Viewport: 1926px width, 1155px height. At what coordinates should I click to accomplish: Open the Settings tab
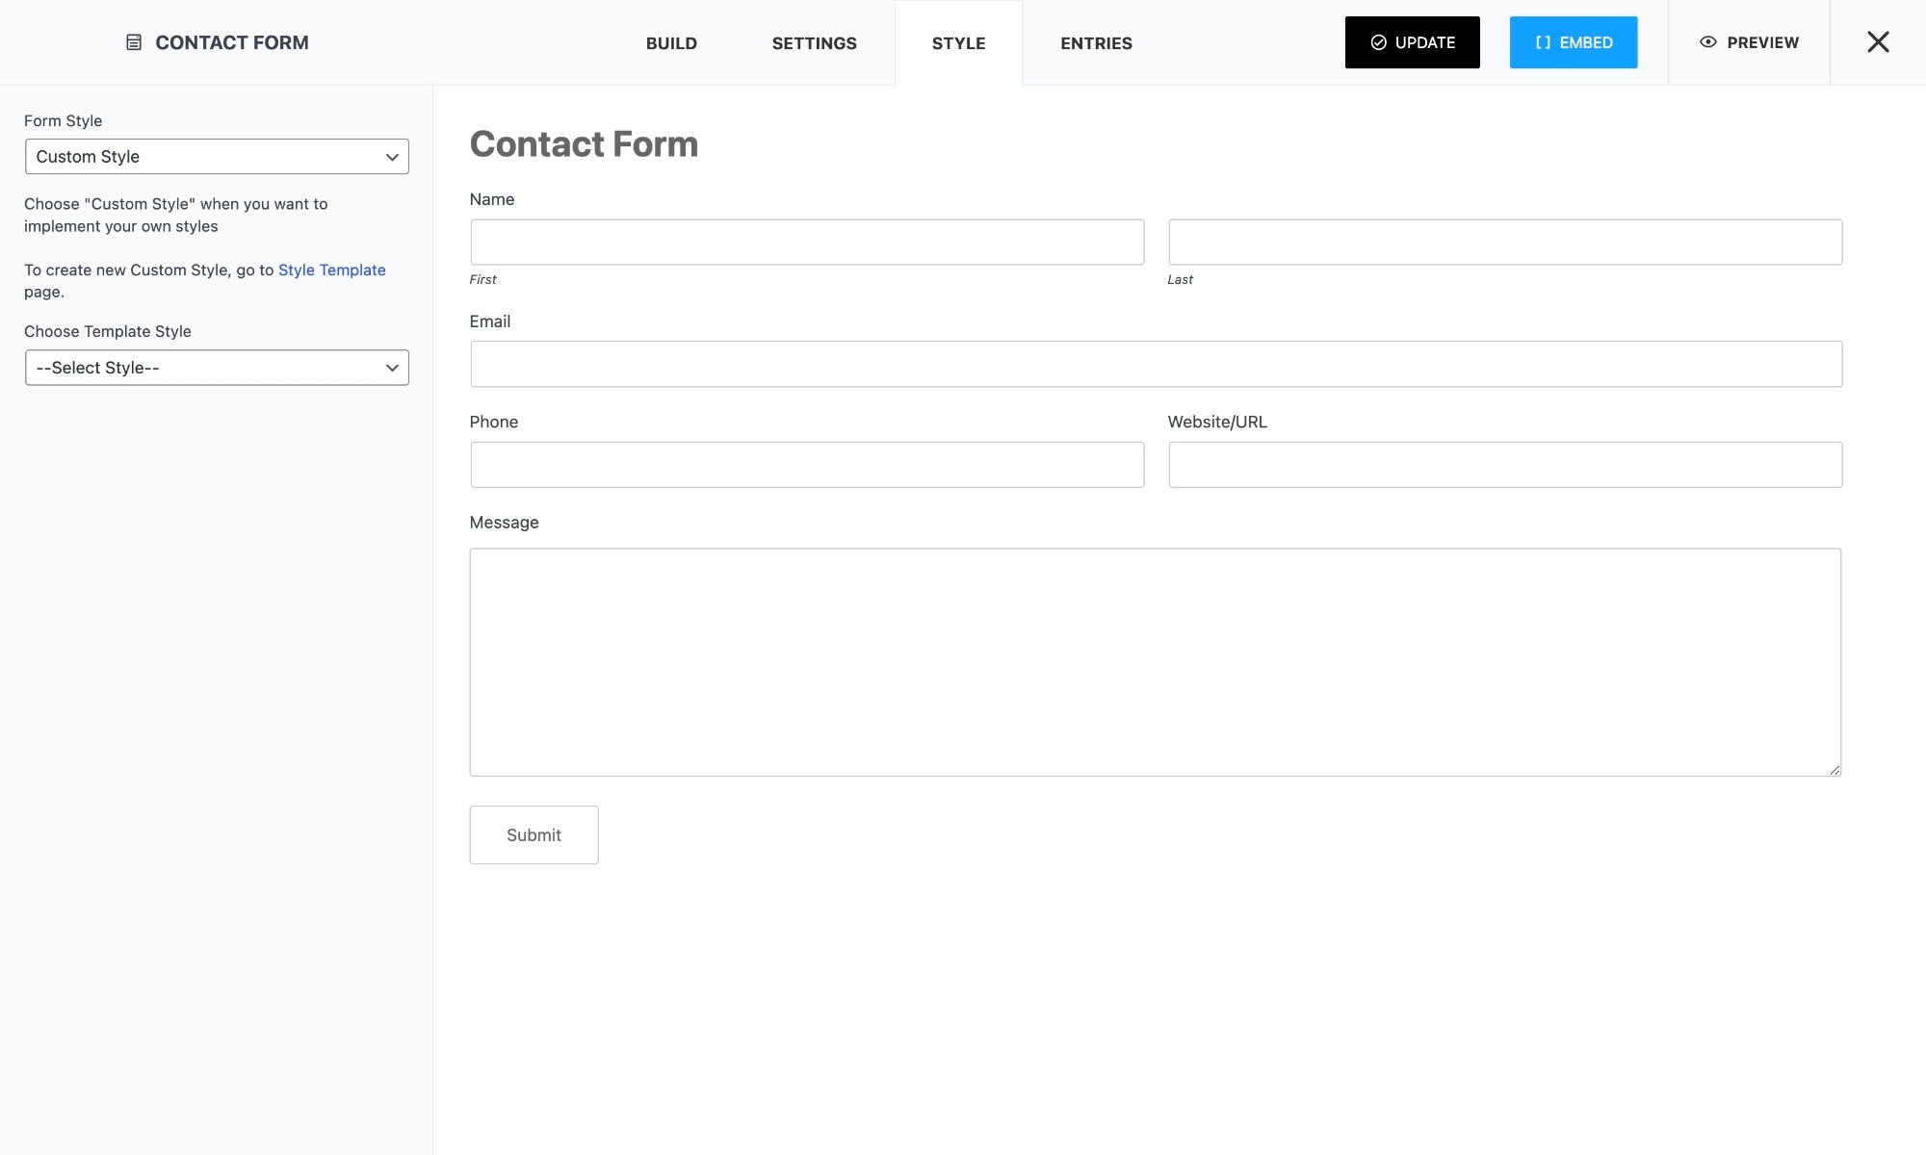pos(814,43)
